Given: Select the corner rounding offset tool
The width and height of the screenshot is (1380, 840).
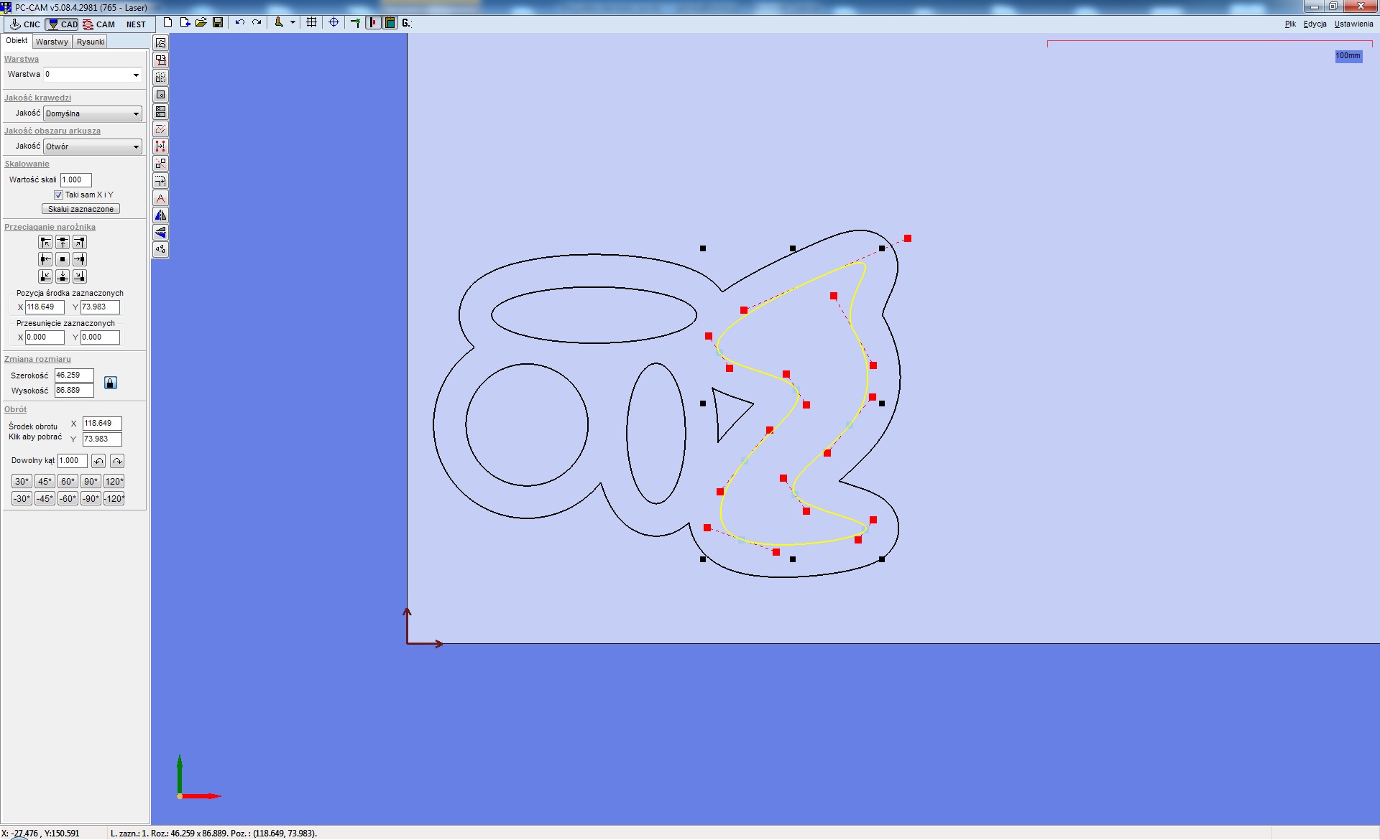Looking at the screenshot, I should (161, 181).
